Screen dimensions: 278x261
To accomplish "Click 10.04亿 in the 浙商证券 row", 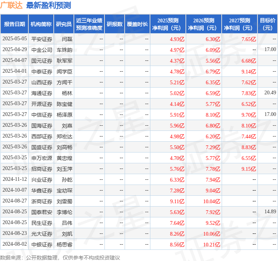I will pos(212,201).
